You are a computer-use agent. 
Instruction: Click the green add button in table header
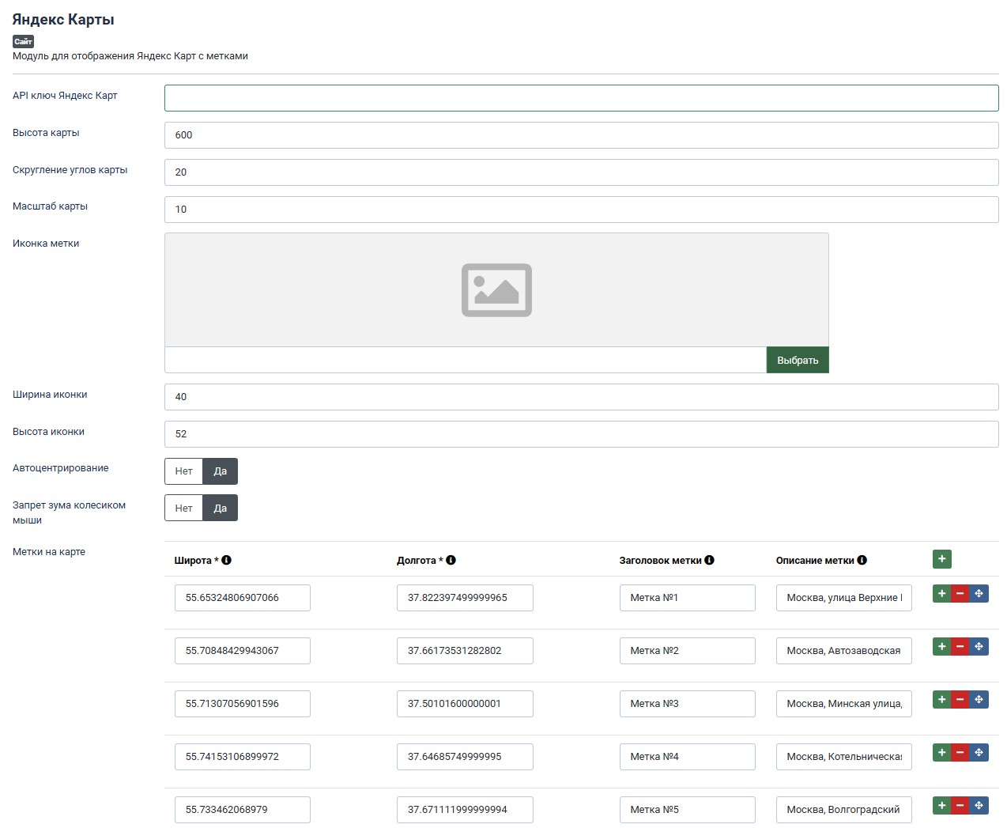click(x=941, y=559)
